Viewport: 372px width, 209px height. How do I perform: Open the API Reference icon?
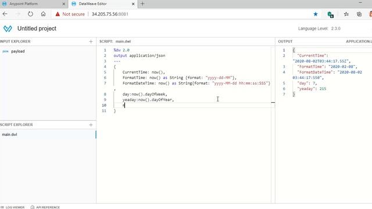(x=33, y=207)
